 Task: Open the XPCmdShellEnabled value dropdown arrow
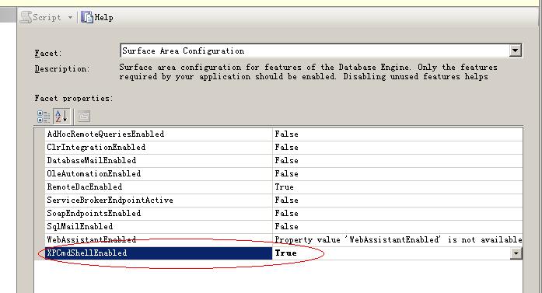(516, 253)
